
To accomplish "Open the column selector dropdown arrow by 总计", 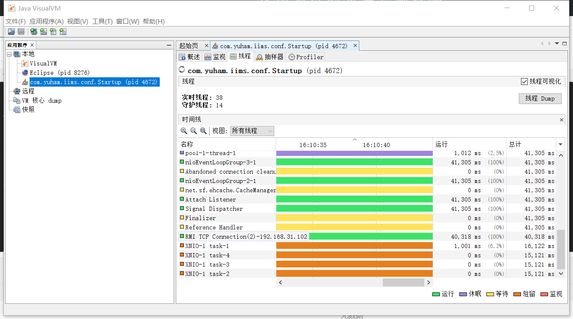I will click(x=561, y=145).
